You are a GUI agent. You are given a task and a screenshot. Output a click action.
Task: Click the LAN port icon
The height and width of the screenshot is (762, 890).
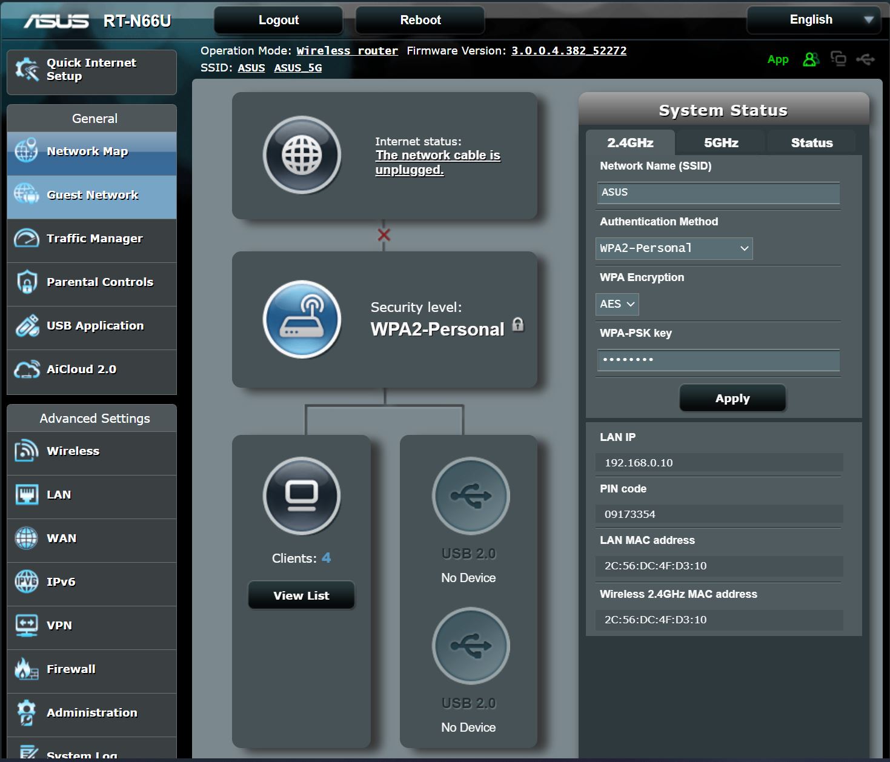(x=27, y=494)
